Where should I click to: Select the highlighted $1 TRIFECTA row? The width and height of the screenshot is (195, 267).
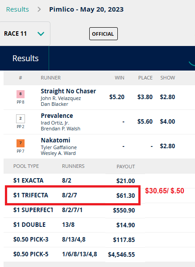(x=73, y=195)
